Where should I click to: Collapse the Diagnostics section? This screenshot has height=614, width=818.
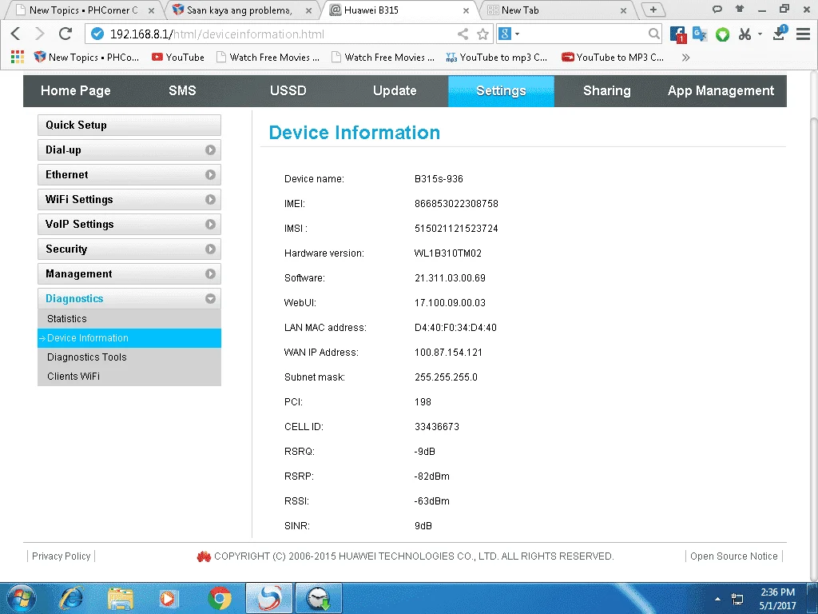129,299
